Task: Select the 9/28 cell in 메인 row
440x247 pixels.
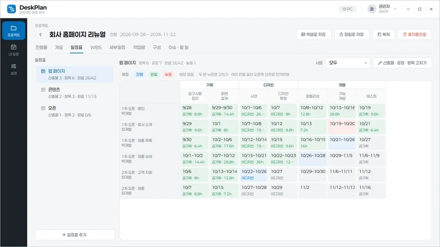Action: [195, 111]
